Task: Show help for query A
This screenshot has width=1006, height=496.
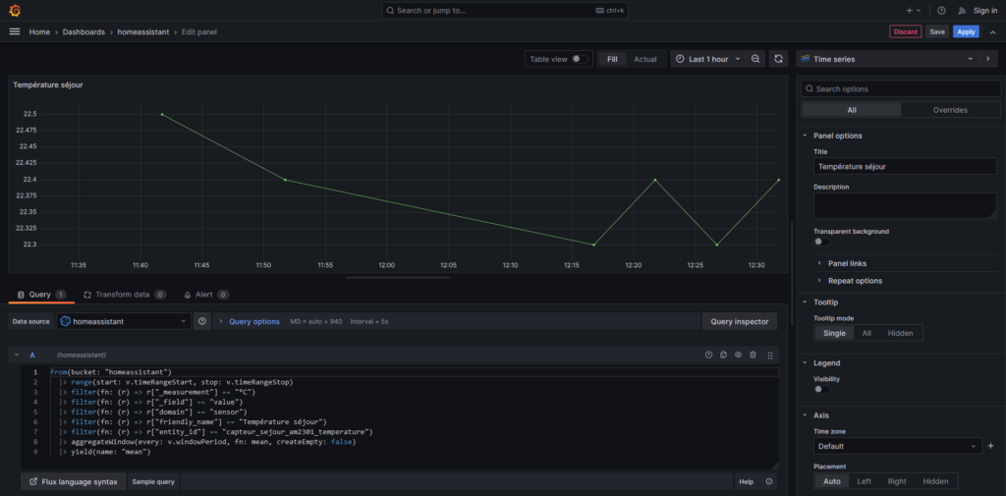Action: pos(708,355)
